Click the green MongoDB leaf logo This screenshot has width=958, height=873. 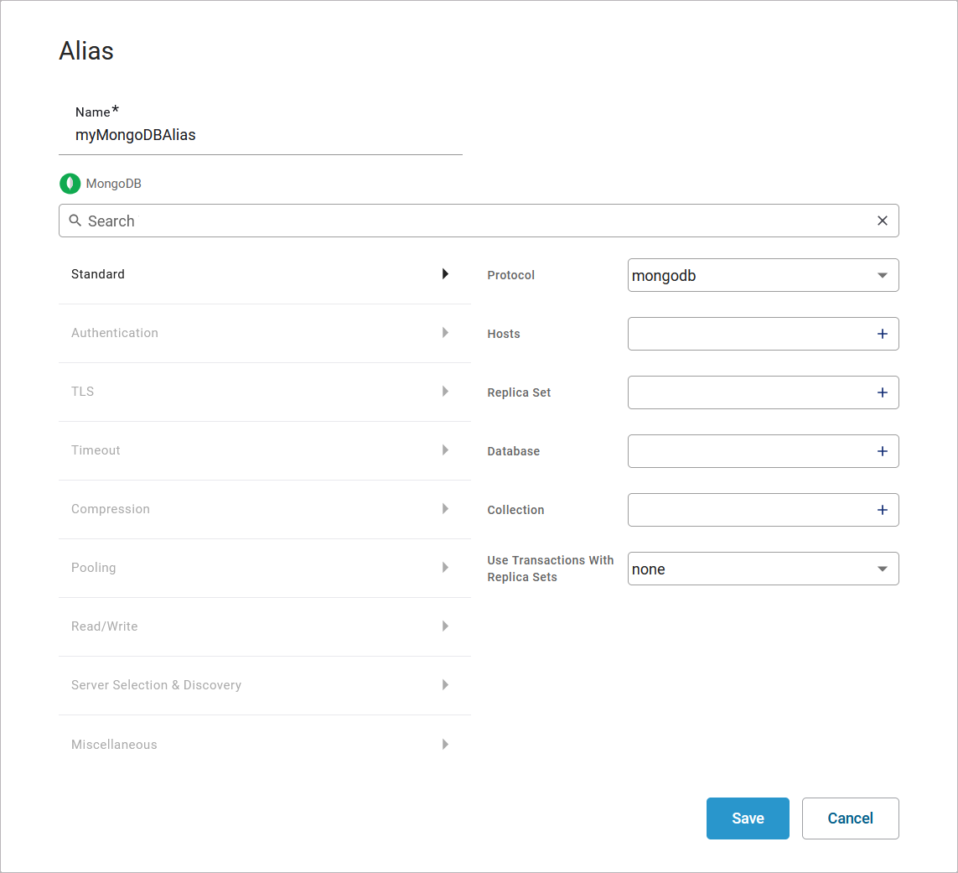70,184
